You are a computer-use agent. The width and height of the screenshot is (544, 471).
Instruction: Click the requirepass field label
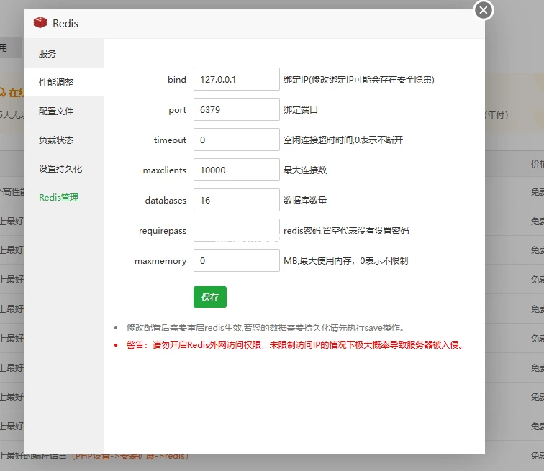(x=163, y=231)
